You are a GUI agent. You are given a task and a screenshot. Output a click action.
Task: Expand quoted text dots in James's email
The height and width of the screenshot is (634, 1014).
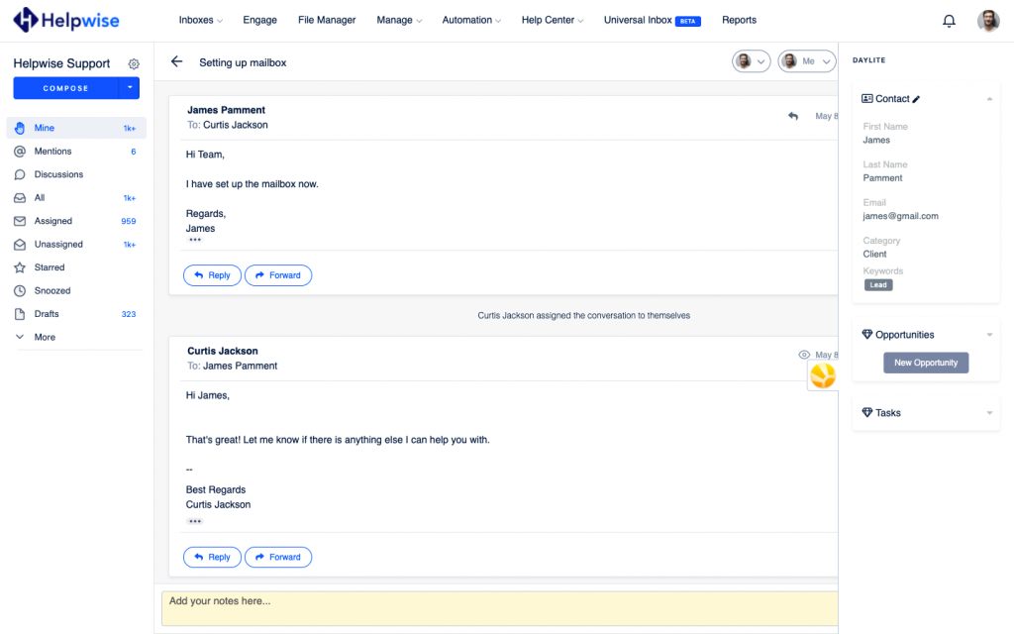tap(195, 241)
